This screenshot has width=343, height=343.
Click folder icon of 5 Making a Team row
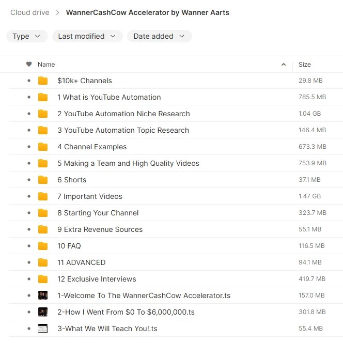pos(43,163)
